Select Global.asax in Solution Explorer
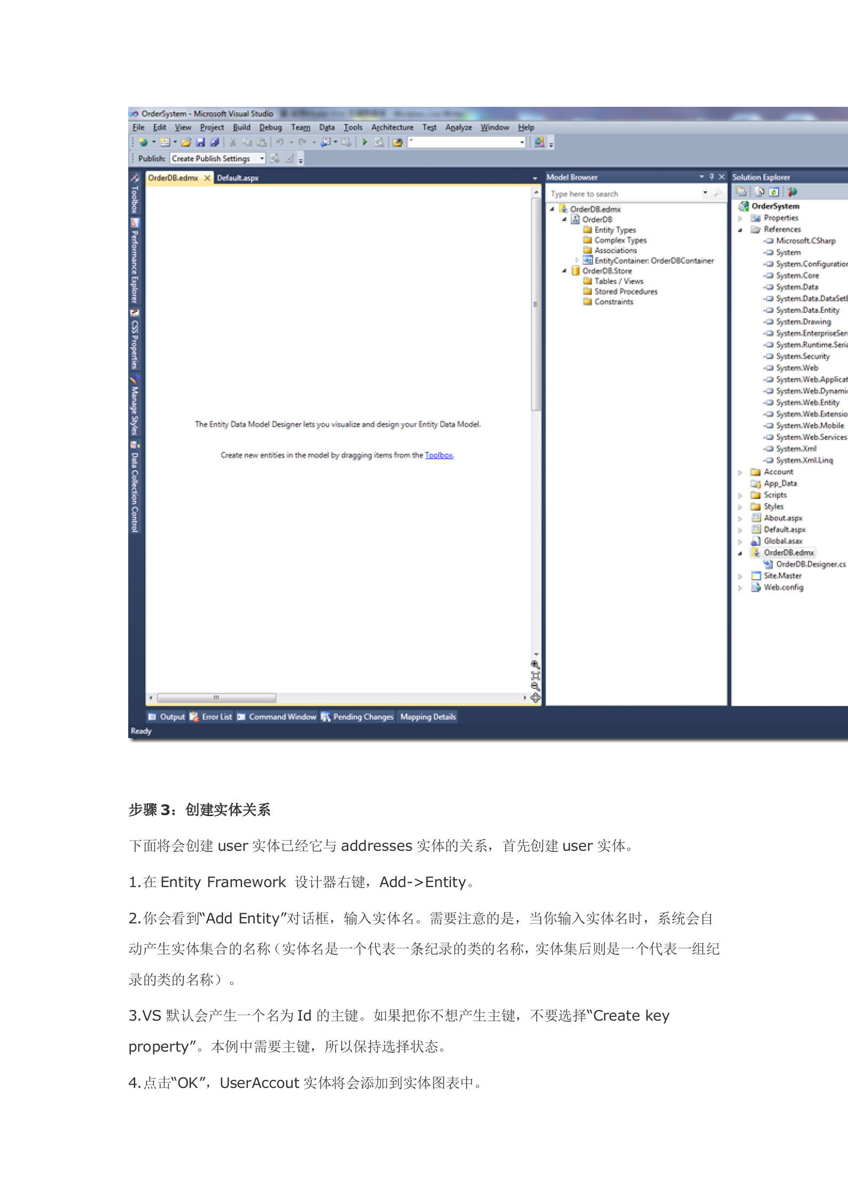This screenshot has height=1199, width=848. coord(777,541)
